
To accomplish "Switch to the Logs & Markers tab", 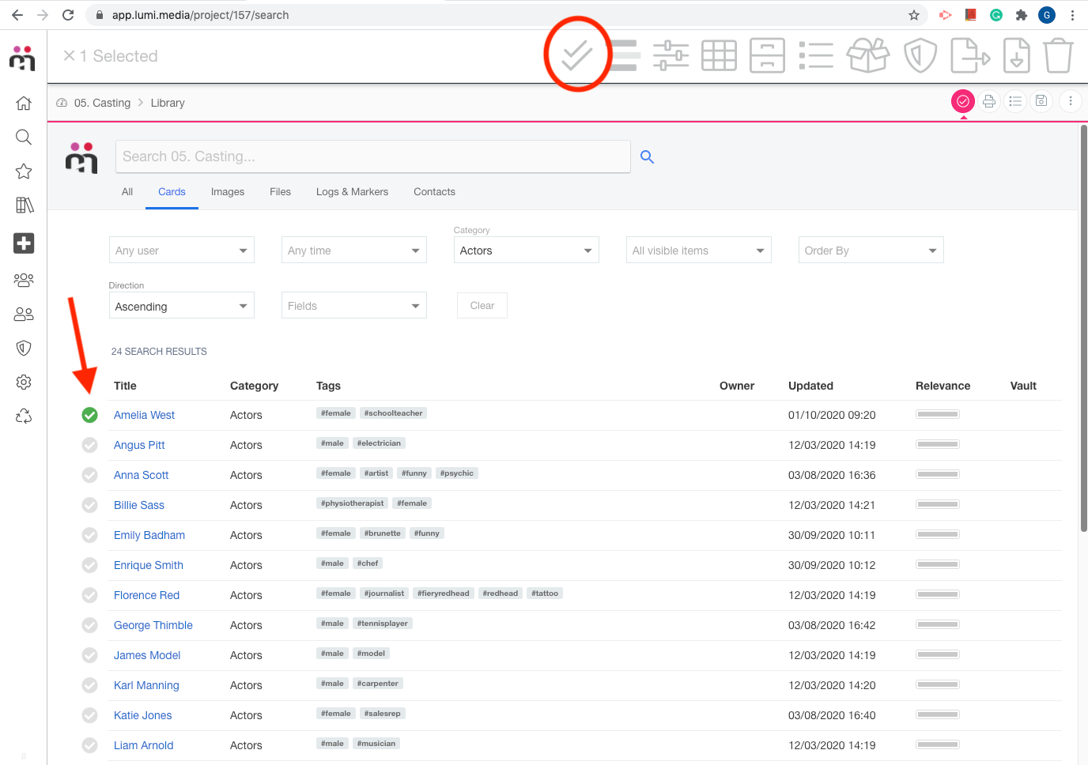I will tap(352, 192).
